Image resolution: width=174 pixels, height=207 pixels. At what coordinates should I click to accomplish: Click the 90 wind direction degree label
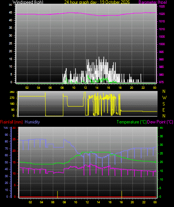[x=13, y=110]
